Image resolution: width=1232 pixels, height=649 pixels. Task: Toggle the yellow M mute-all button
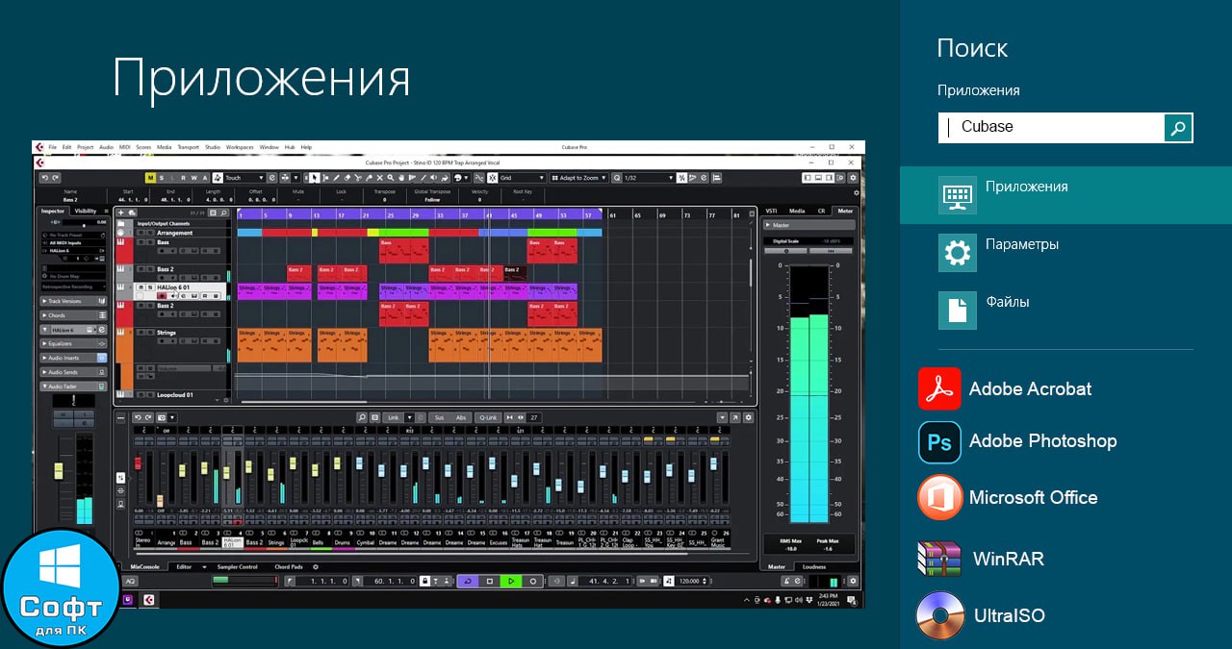(150, 178)
